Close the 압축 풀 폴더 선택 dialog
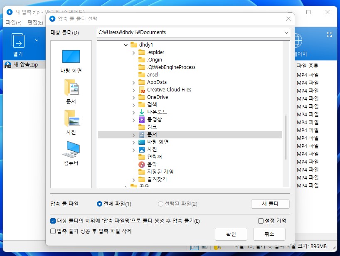 click(288, 19)
